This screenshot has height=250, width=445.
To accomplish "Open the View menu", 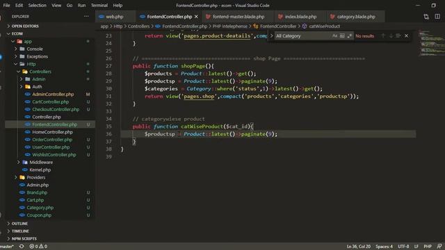I will [56, 6].
